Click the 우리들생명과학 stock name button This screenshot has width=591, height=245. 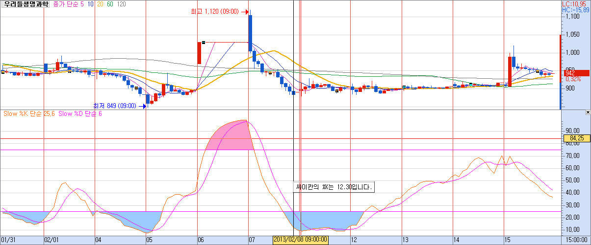point(26,4)
